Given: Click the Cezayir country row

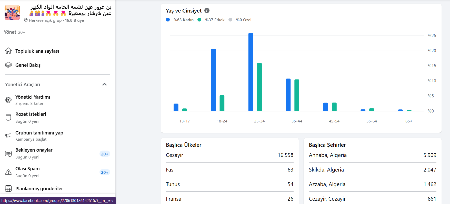Looking at the screenshot, I should pyautogui.click(x=229, y=155).
